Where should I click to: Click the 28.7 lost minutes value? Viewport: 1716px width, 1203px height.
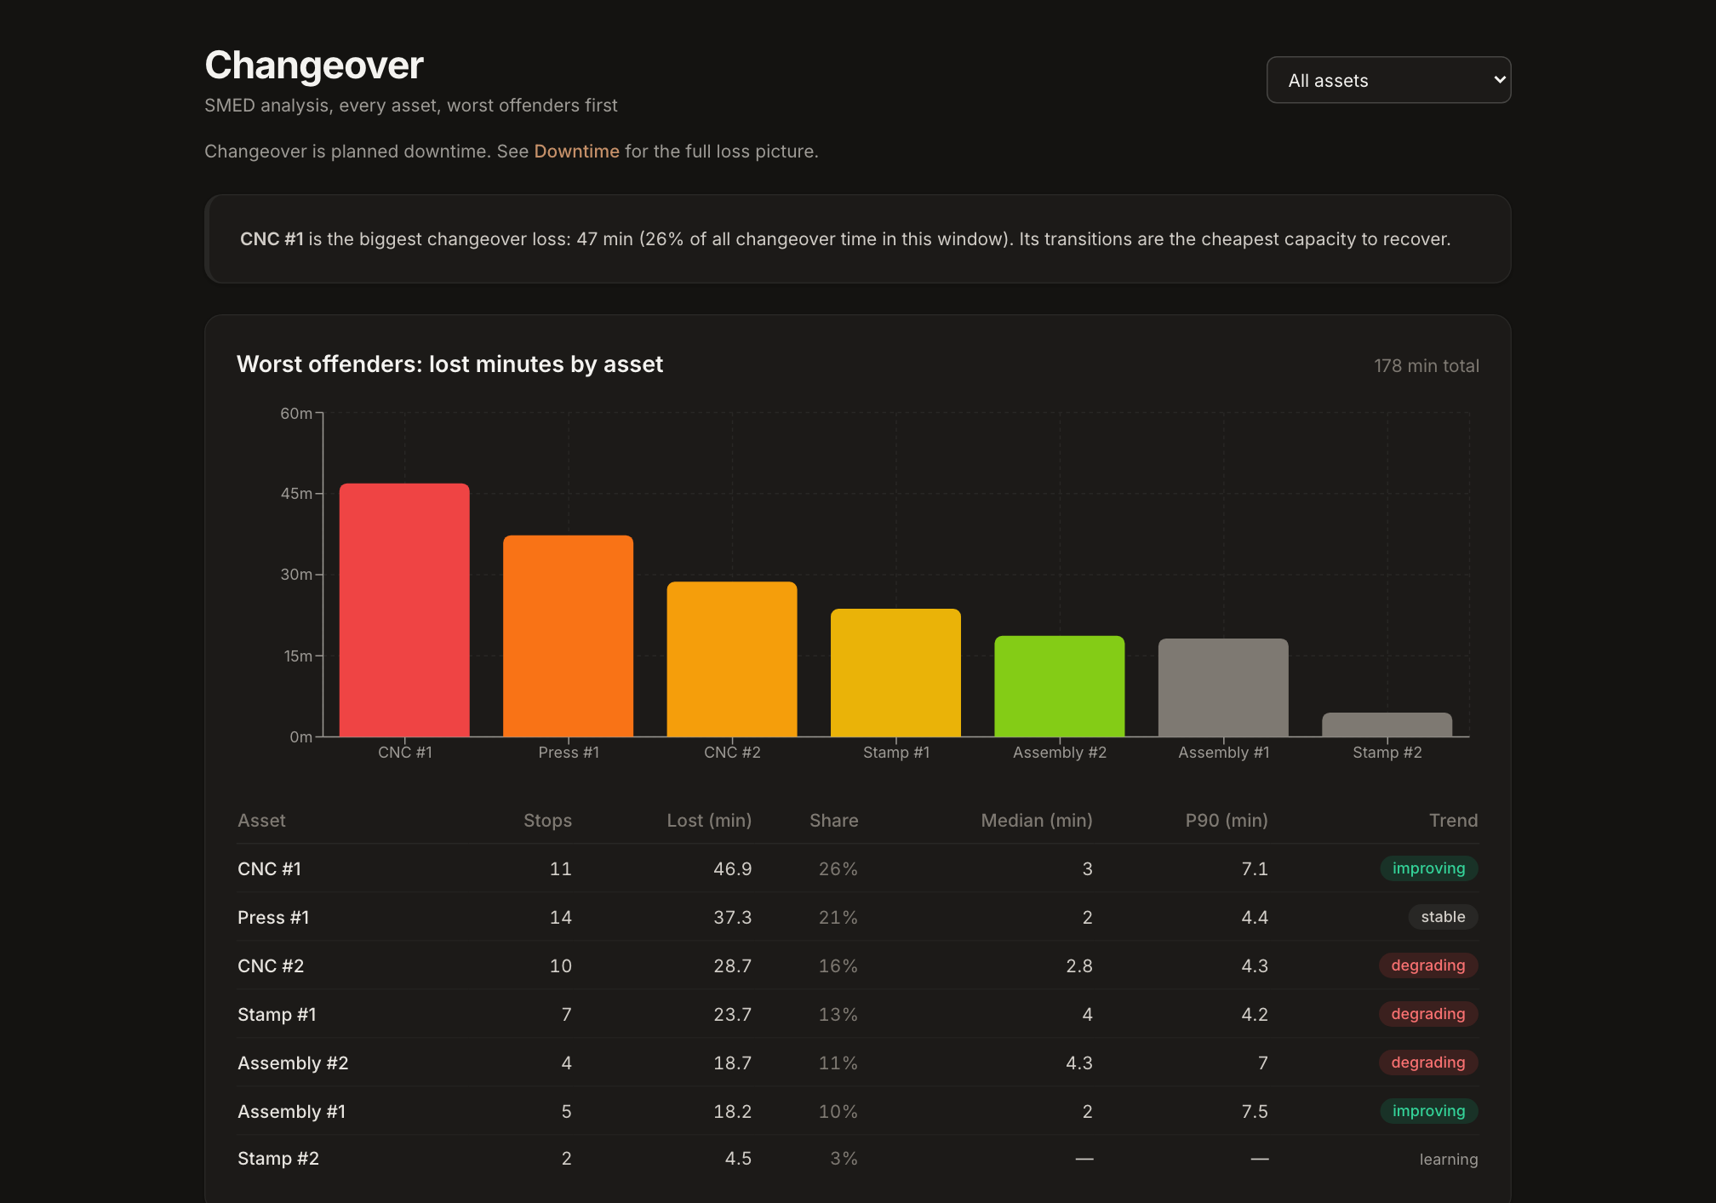coord(732,966)
